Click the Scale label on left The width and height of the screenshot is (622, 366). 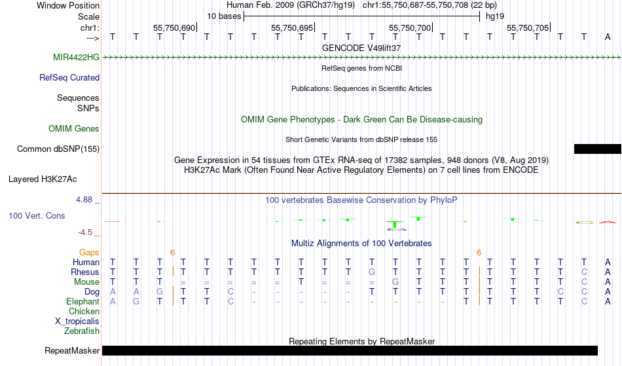click(x=88, y=16)
